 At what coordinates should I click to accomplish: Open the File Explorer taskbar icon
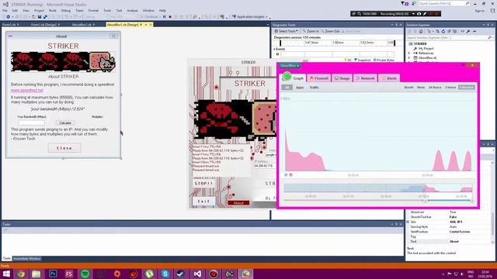(x=36, y=274)
